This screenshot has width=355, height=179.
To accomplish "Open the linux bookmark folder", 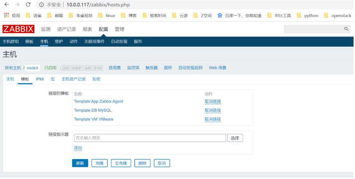I will [107, 16].
